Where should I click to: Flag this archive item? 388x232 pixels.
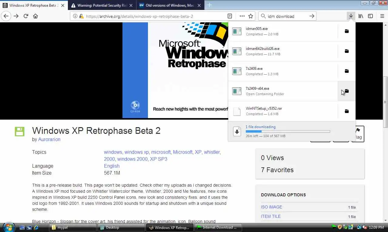[358, 134]
